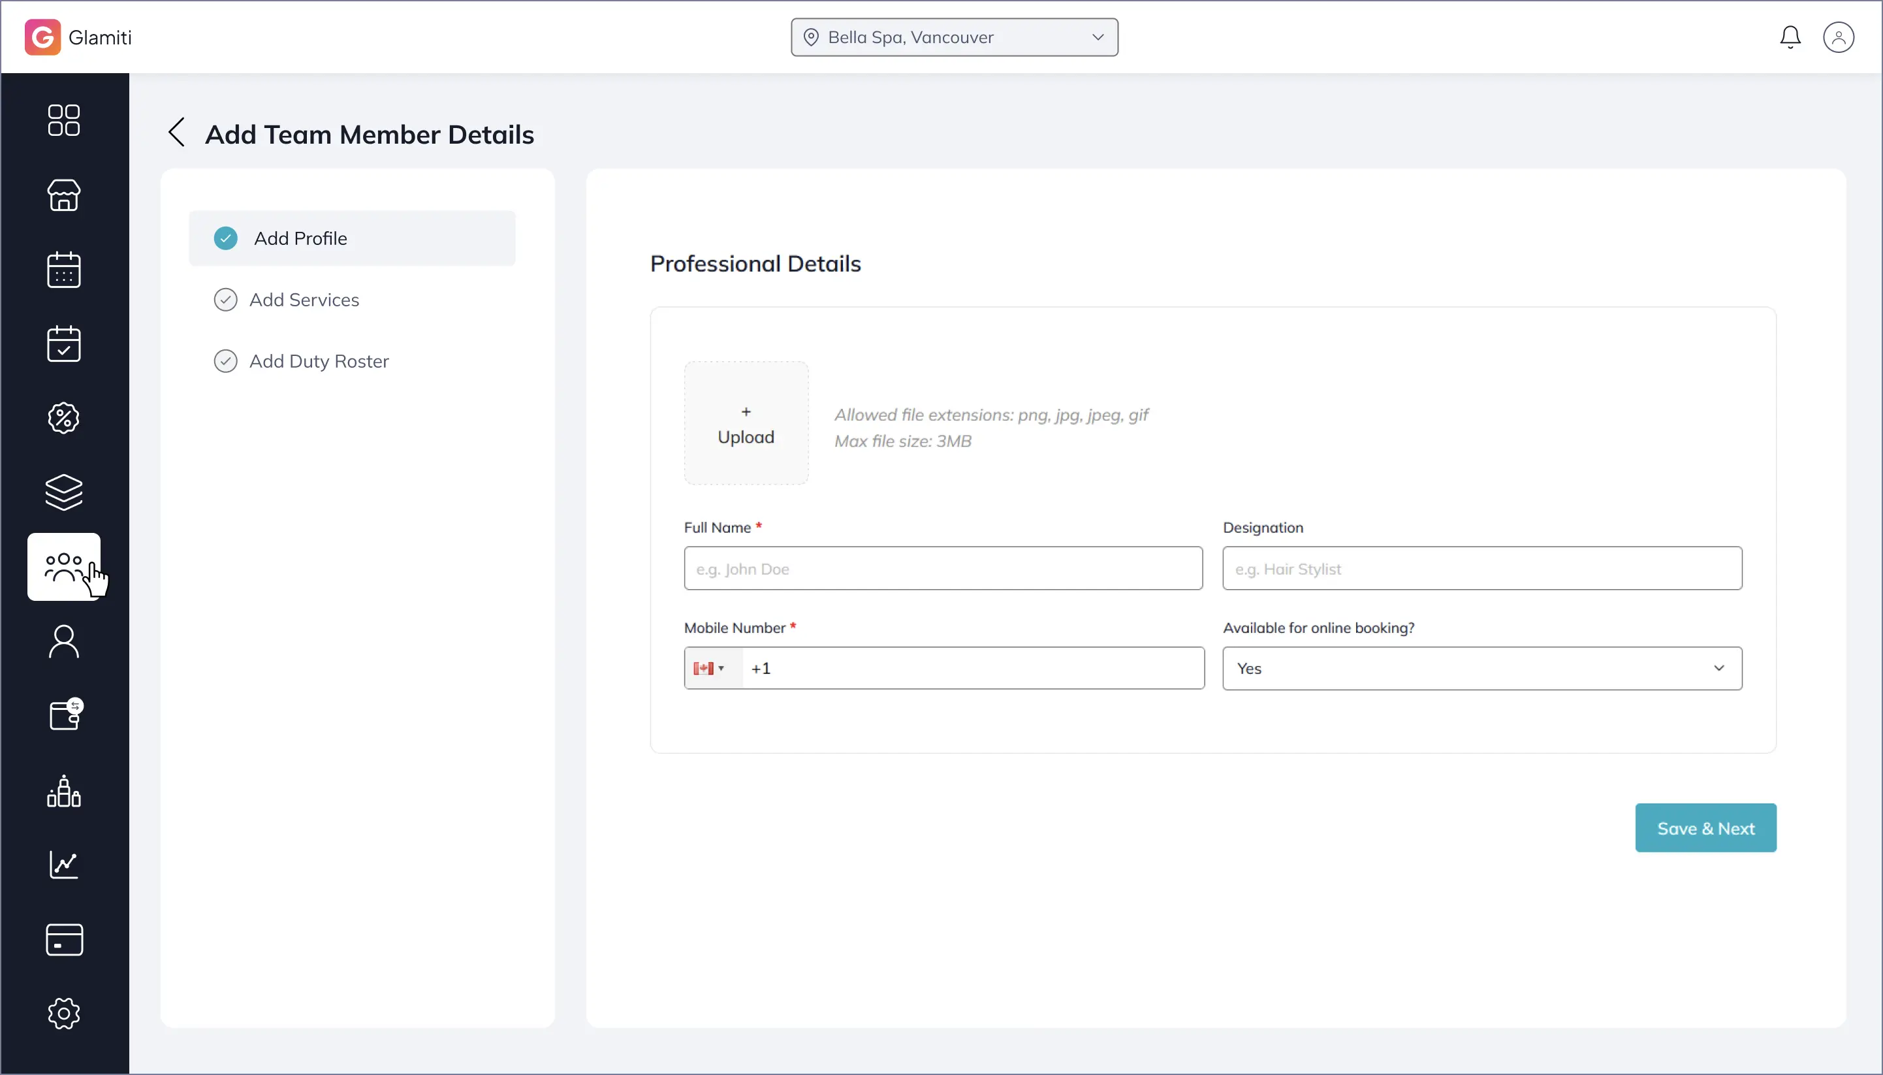Open the products bottles icon in sidebar
This screenshot has width=1883, height=1075.
63,791
